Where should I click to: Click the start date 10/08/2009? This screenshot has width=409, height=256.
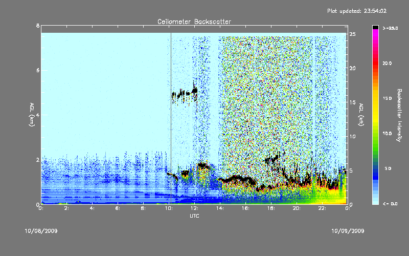tap(41, 231)
